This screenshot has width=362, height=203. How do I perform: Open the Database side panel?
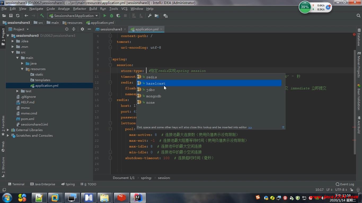pos(359,37)
